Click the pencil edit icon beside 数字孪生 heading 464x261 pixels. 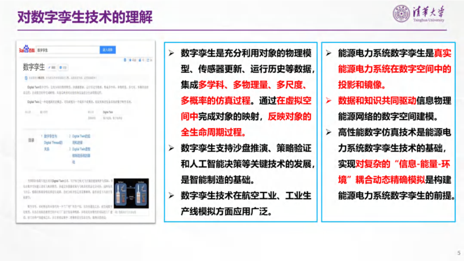(x=51, y=68)
